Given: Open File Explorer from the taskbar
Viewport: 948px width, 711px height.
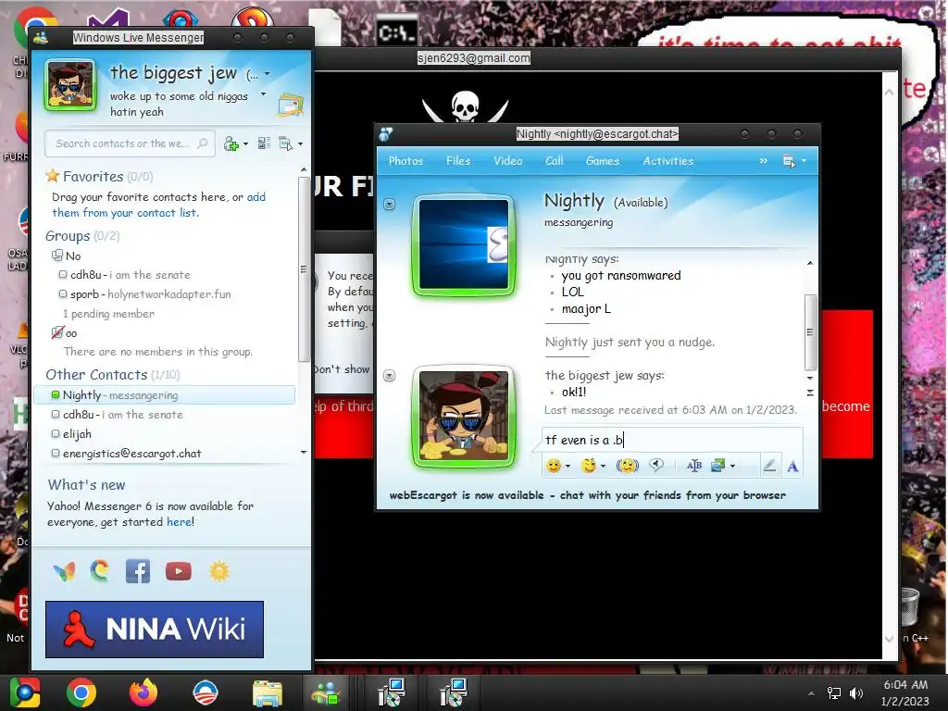Looking at the screenshot, I should tap(267, 692).
